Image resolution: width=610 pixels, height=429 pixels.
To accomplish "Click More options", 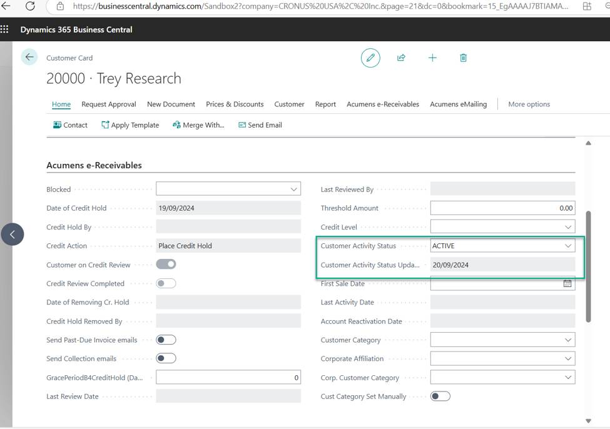I will tap(529, 104).
